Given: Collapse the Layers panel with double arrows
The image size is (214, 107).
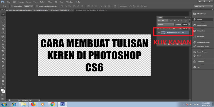Looking at the screenshot, I should point(186,17).
